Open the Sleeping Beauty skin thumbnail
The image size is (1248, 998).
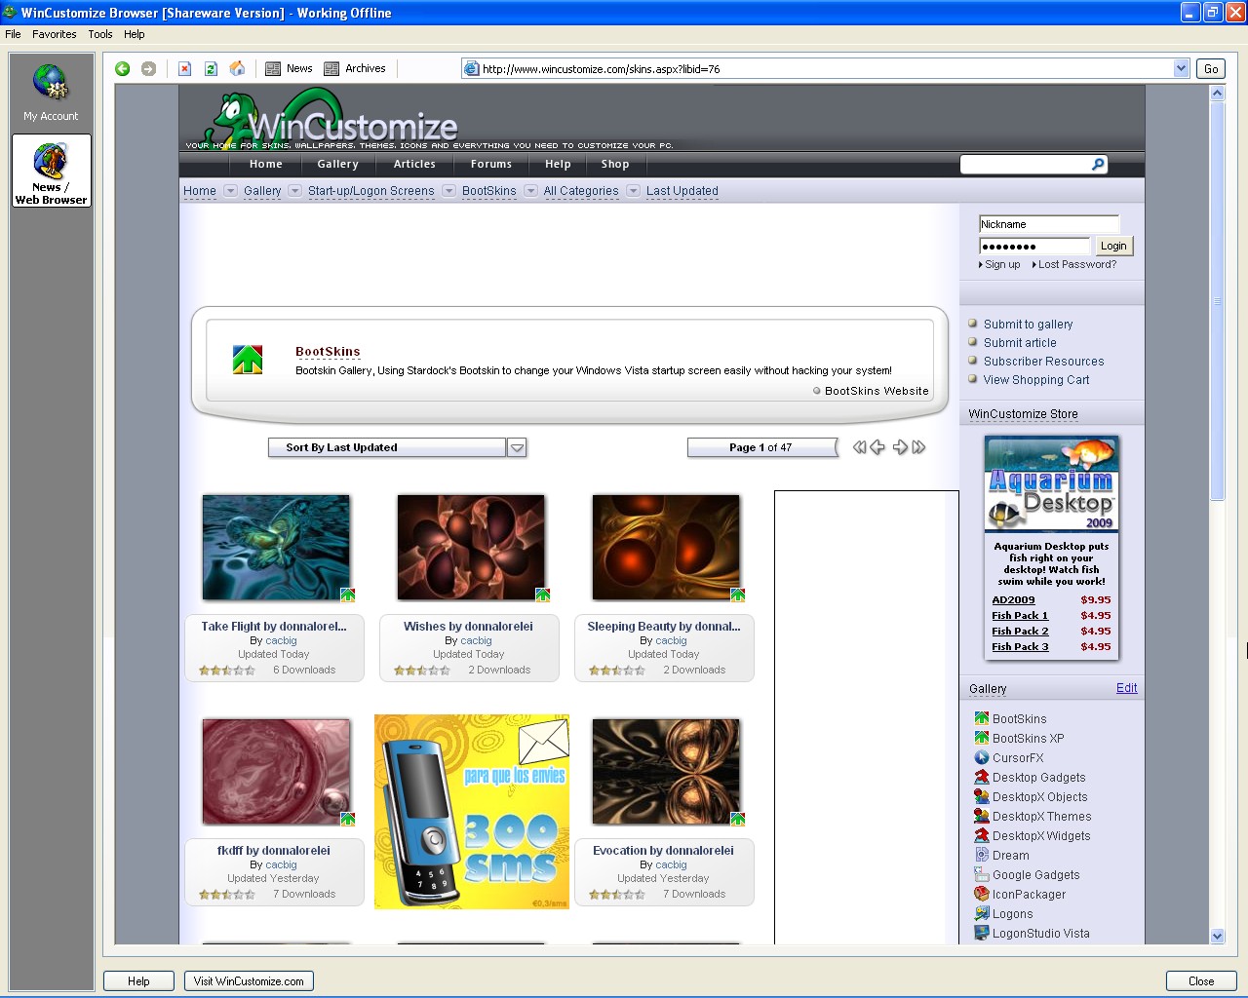click(x=666, y=547)
